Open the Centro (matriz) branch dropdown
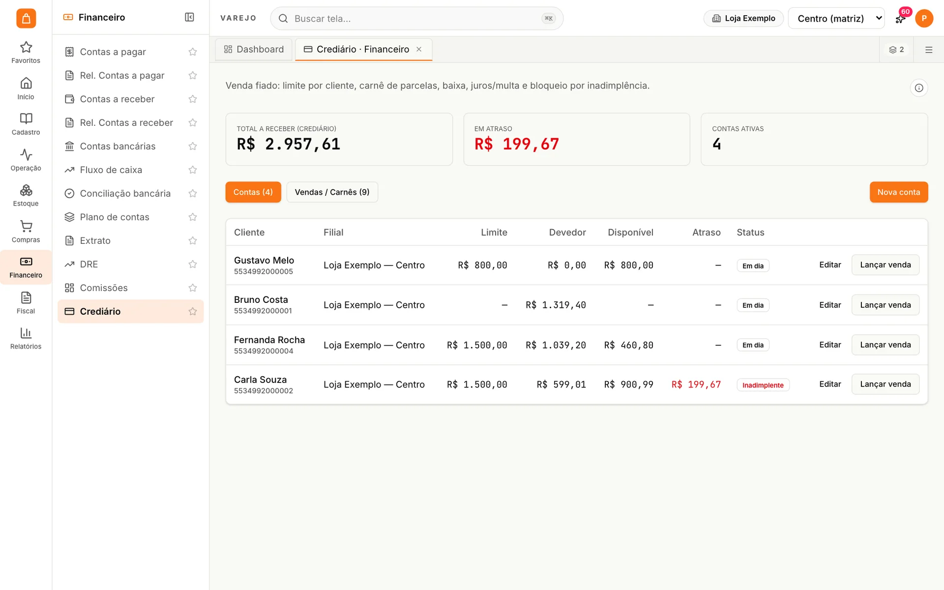 pos(836,18)
